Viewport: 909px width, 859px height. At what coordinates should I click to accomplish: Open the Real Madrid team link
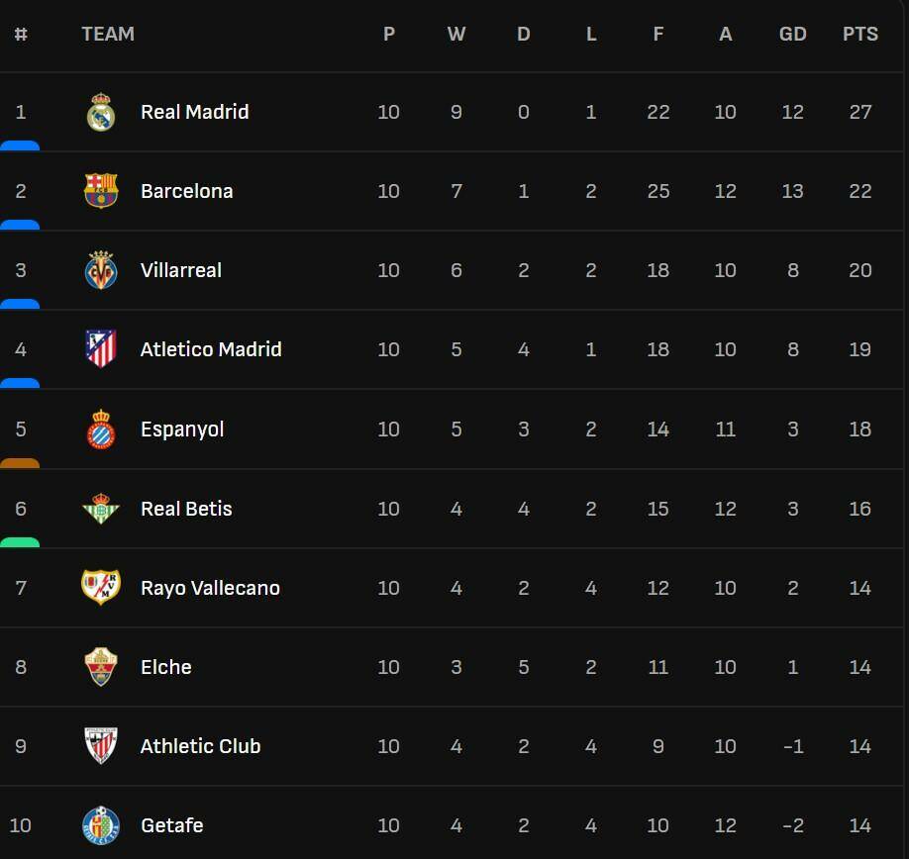[x=194, y=112]
